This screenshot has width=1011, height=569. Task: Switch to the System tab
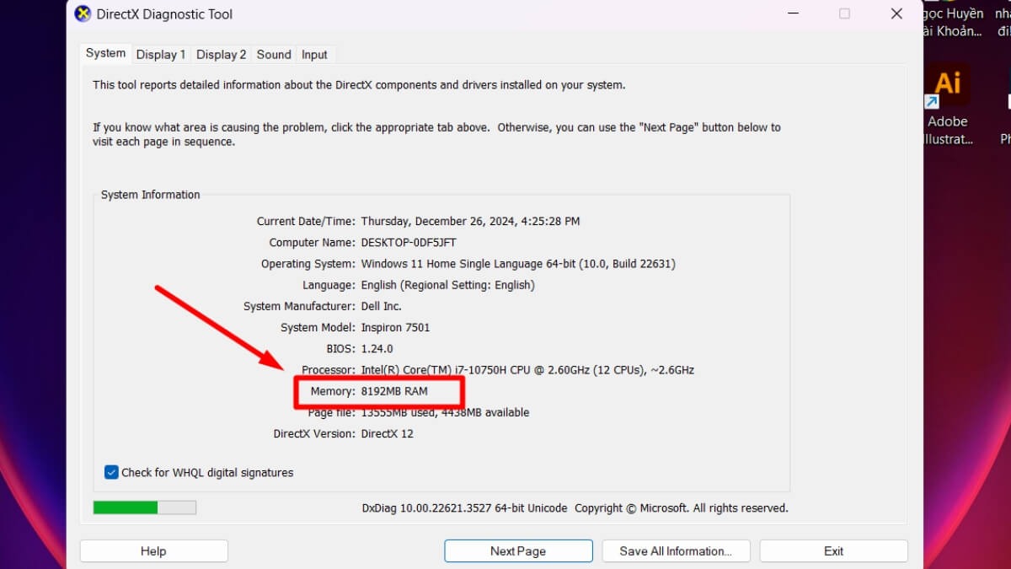(105, 53)
